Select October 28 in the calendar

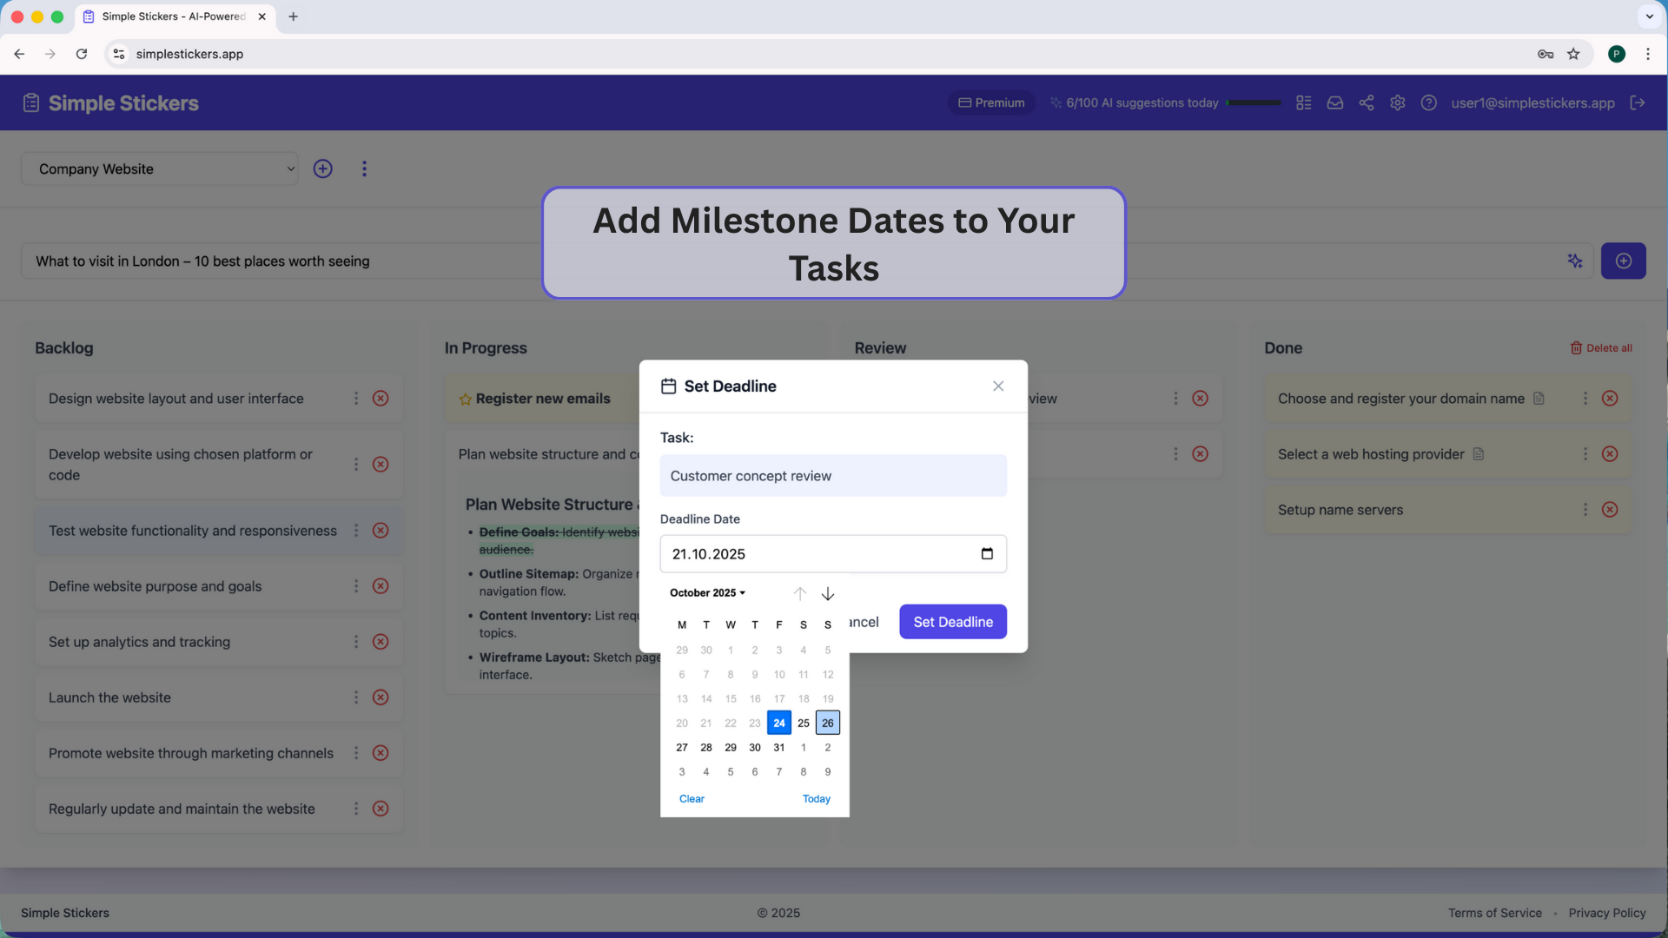click(x=706, y=748)
